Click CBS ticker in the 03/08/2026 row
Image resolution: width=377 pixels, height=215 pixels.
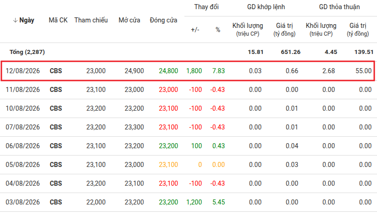(x=56, y=202)
